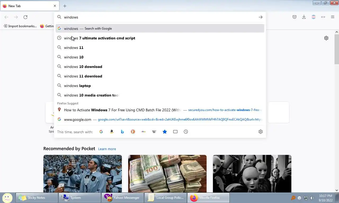Open a new tab with plus button

pyautogui.click(x=65, y=6)
